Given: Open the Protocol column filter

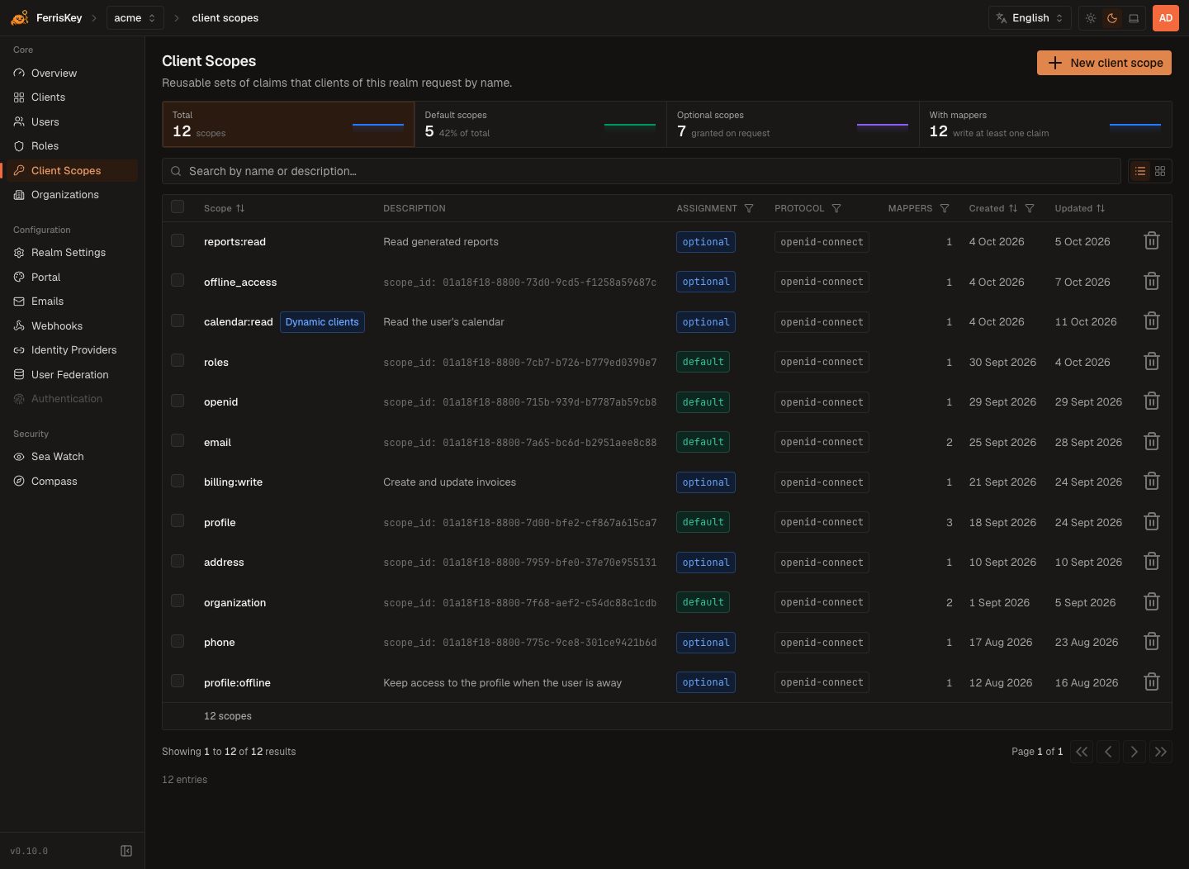Looking at the screenshot, I should tap(836, 208).
